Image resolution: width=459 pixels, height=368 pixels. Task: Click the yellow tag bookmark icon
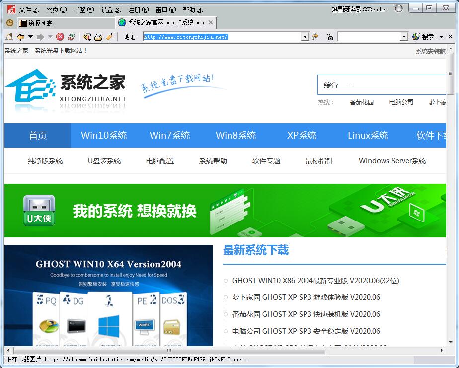109,37
